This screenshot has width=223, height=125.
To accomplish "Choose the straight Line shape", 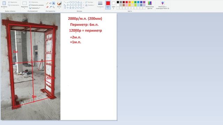I will click(65, 2).
